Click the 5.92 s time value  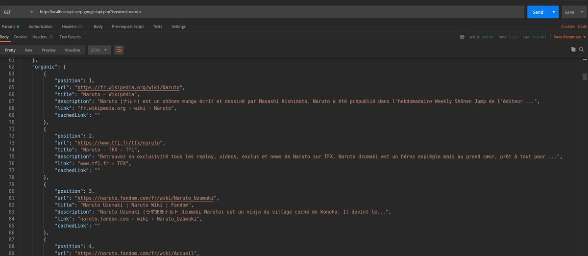click(513, 37)
